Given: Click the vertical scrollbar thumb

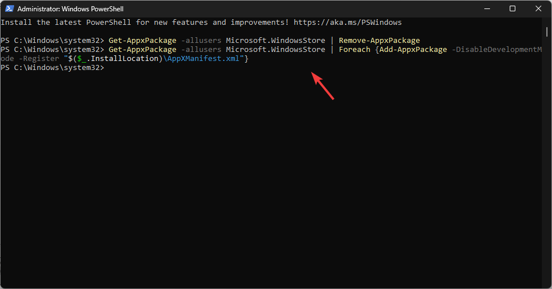Looking at the screenshot, I should coord(547,30).
